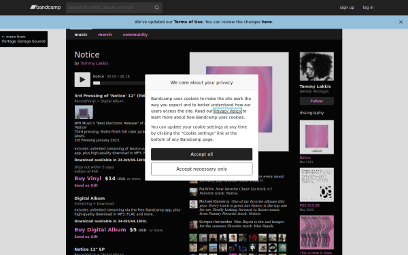Open the 'here' link in the banner
The height and width of the screenshot is (255, 408).
267,22
